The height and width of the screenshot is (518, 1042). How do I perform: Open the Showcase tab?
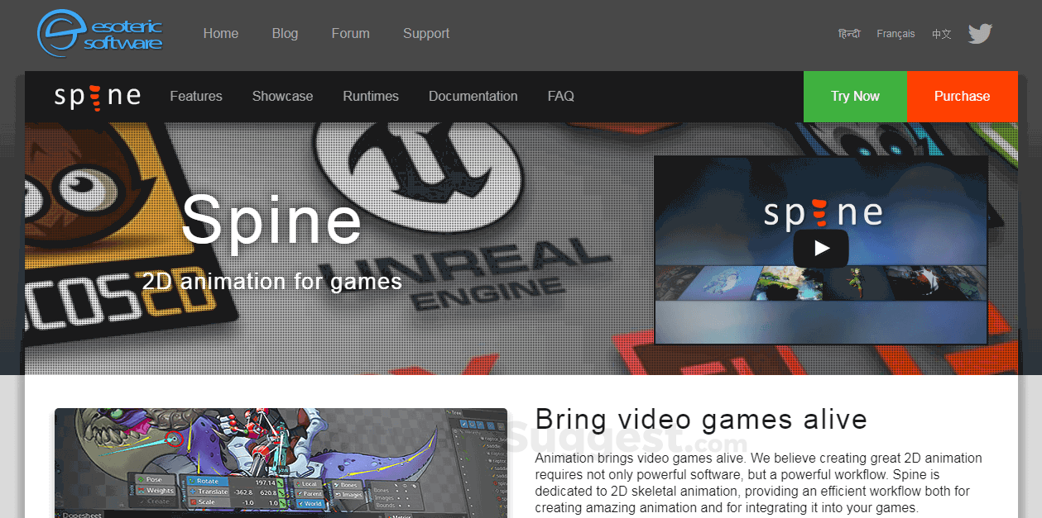[282, 97]
